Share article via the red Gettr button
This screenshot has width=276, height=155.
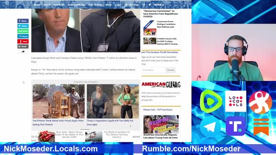[23, 41]
